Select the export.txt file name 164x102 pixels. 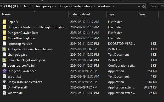(x=14, y=76)
